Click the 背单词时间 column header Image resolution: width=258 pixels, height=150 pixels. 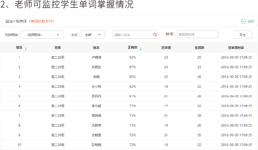(236, 48)
